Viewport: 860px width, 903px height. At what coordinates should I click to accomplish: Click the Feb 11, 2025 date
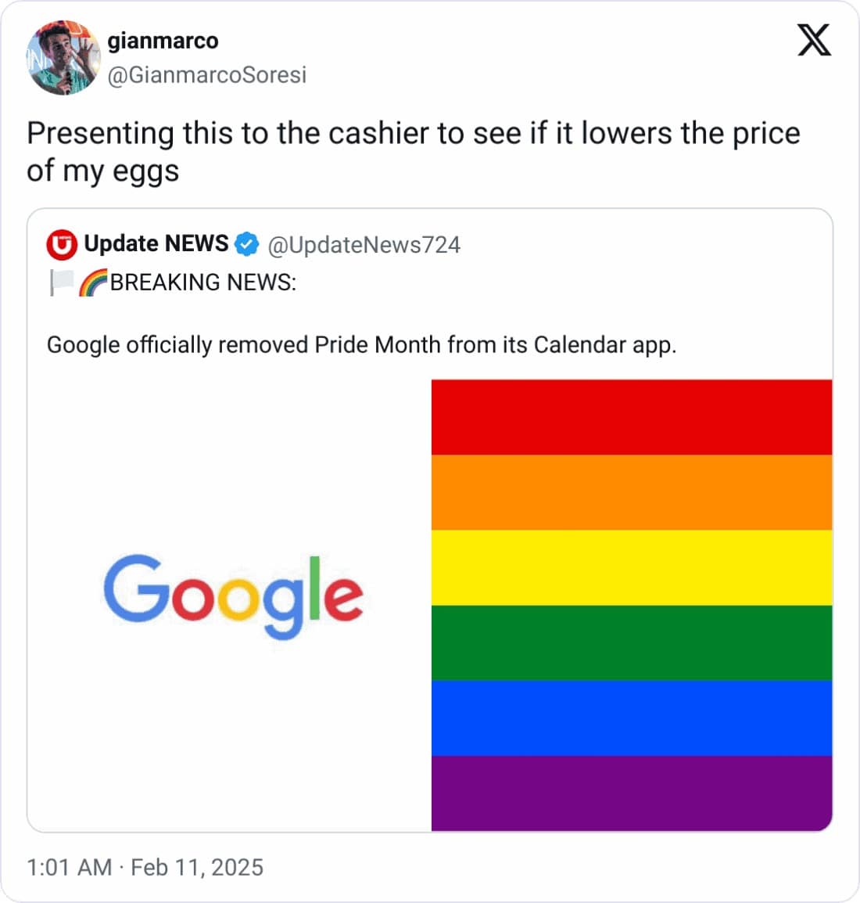197,867
